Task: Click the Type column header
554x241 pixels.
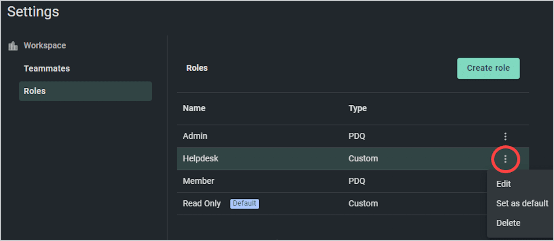Action: click(357, 108)
